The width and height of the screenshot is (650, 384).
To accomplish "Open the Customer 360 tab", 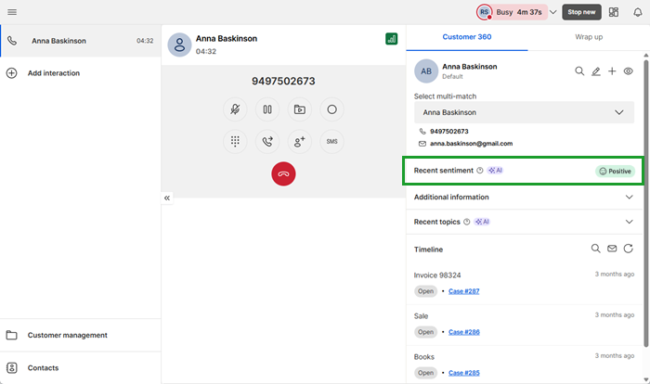I will (x=466, y=37).
